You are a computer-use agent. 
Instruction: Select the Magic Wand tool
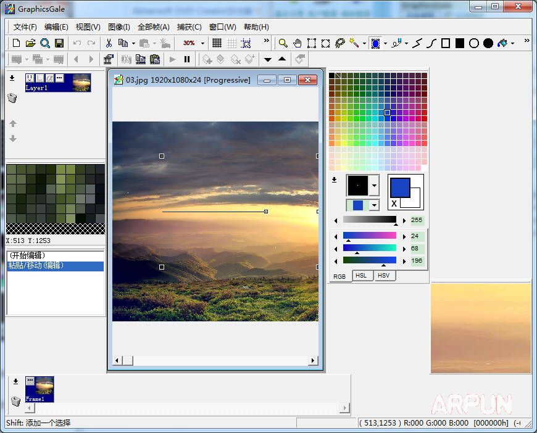pyautogui.click(x=354, y=43)
